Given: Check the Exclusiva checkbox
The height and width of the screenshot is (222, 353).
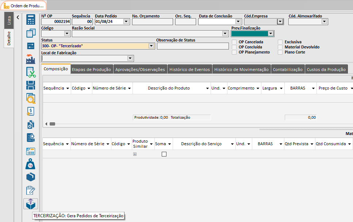Looking at the screenshot, I should [x=280, y=42].
